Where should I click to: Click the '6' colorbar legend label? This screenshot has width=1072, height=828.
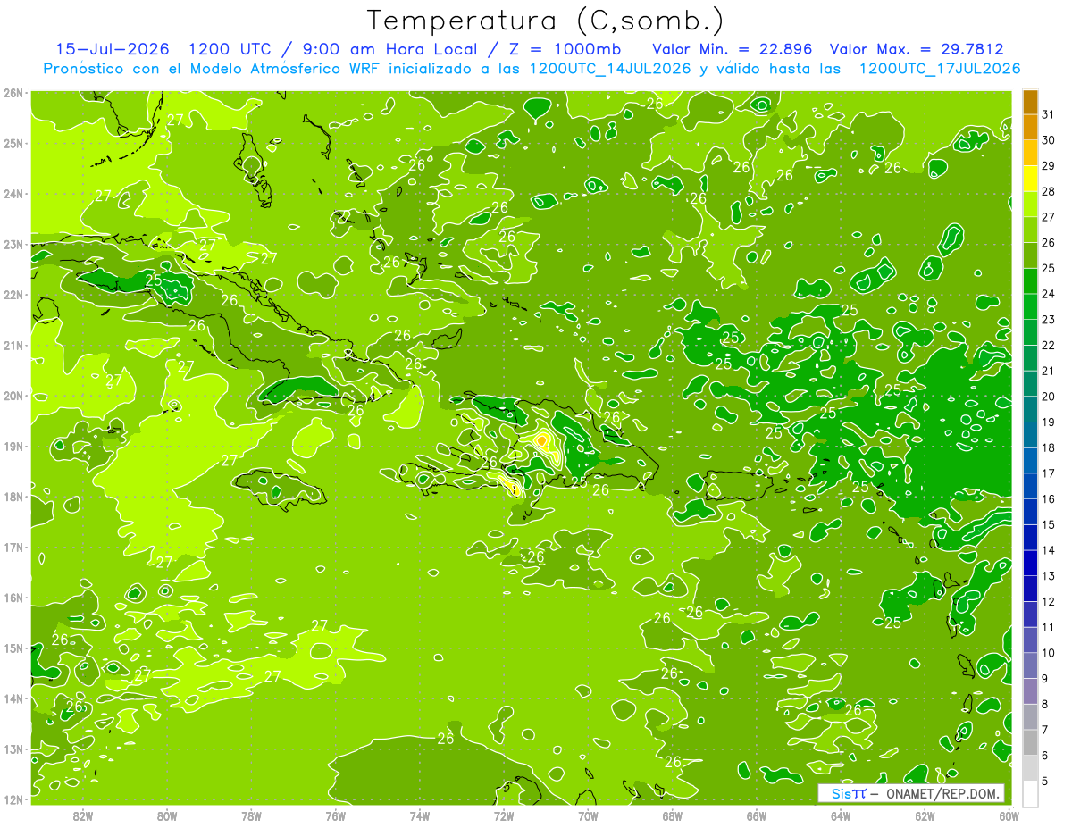[1045, 755]
